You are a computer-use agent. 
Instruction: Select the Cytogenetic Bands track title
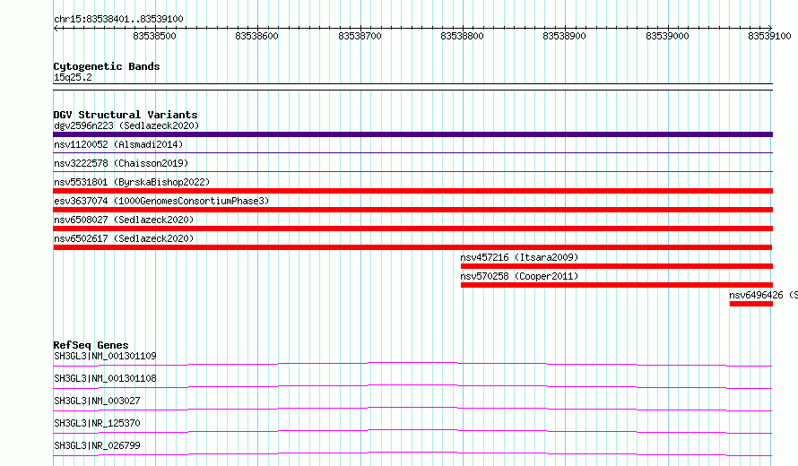(107, 66)
